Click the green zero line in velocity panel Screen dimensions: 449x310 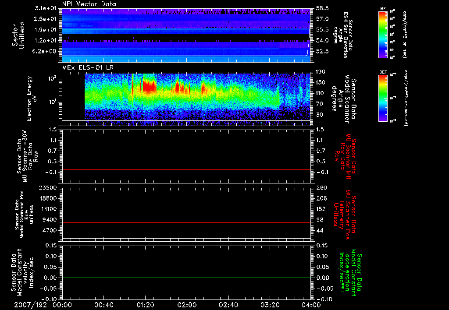(186, 278)
